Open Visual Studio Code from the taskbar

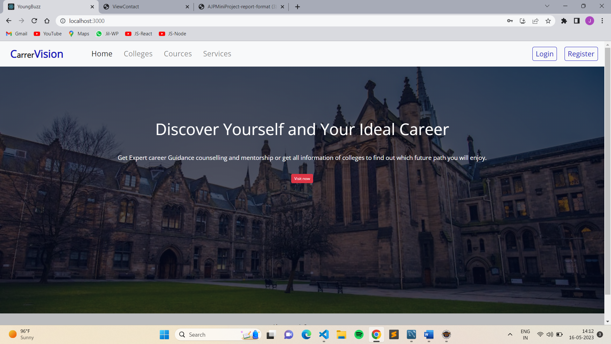[324, 334]
